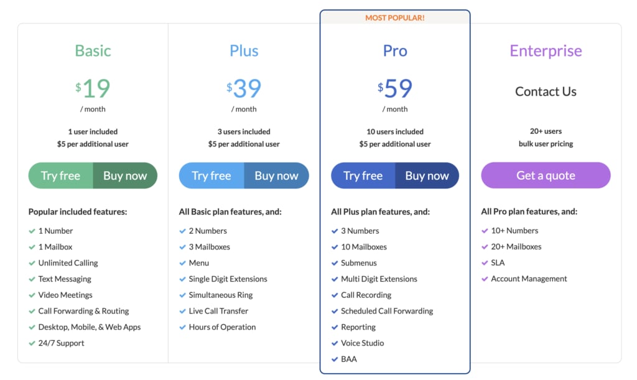The height and width of the screenshot is (380, 637).
Task: Get a quote for Enterprise plan
Action: tap(546, 175)
